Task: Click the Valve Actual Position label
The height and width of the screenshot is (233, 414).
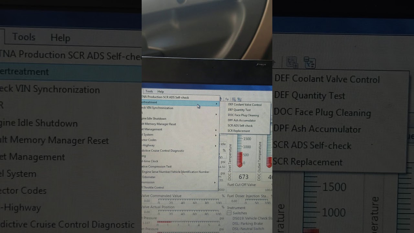Action: point(158,207)
